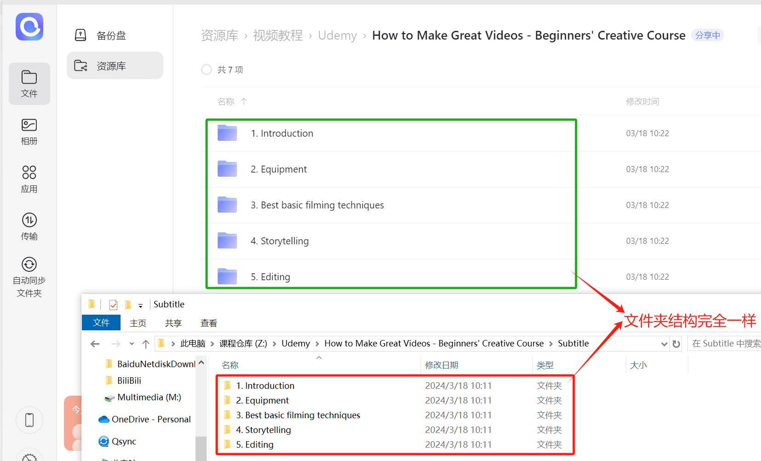Open the 传输 transfer section
Screen dimensions: 761x461
click(29, 227)
